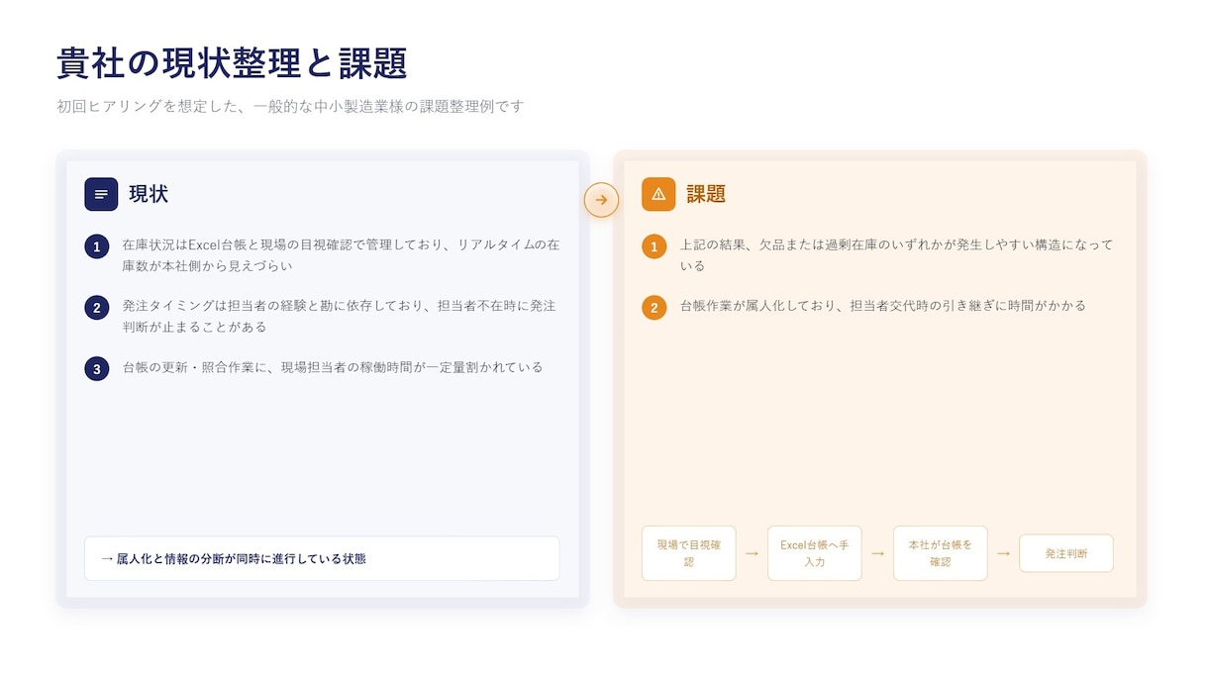Click the orange 課題 warning triangle icon
Screen dimensions: 1208x679
tap(658, 194)
